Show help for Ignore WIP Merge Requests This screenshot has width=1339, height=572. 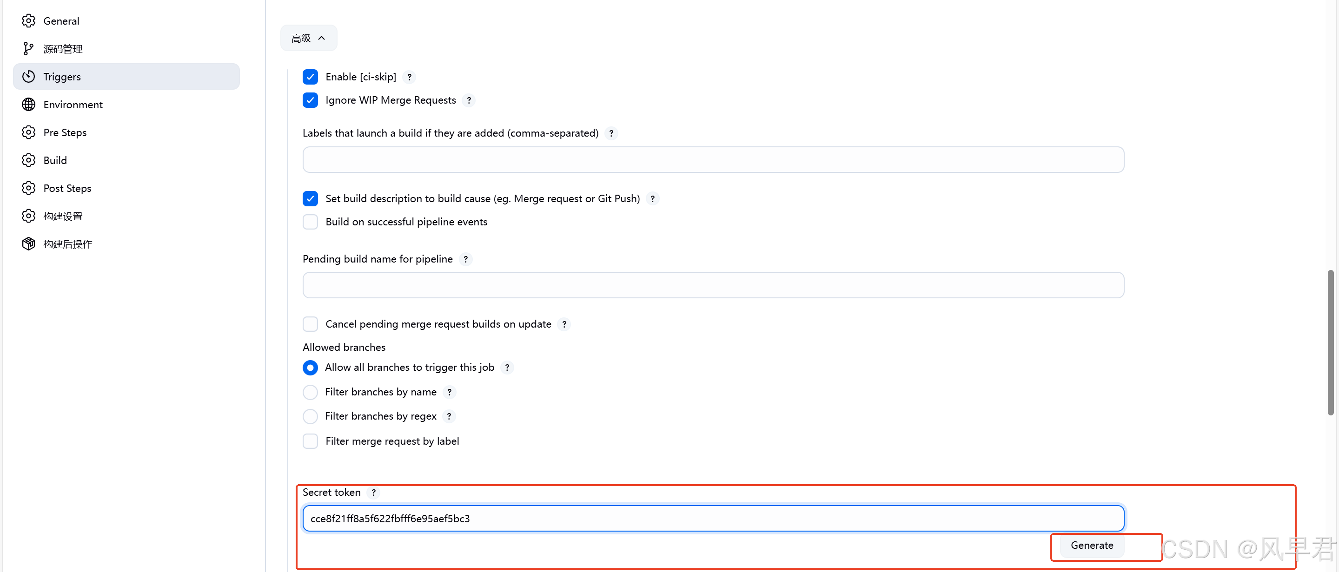click(x=468, y=100)
